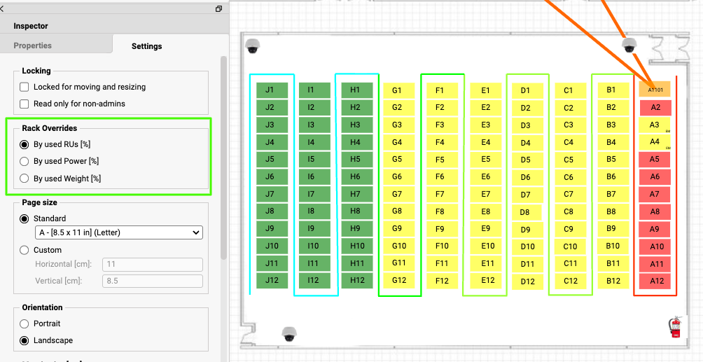Select yellow rack F6

(x=440, y=177)
